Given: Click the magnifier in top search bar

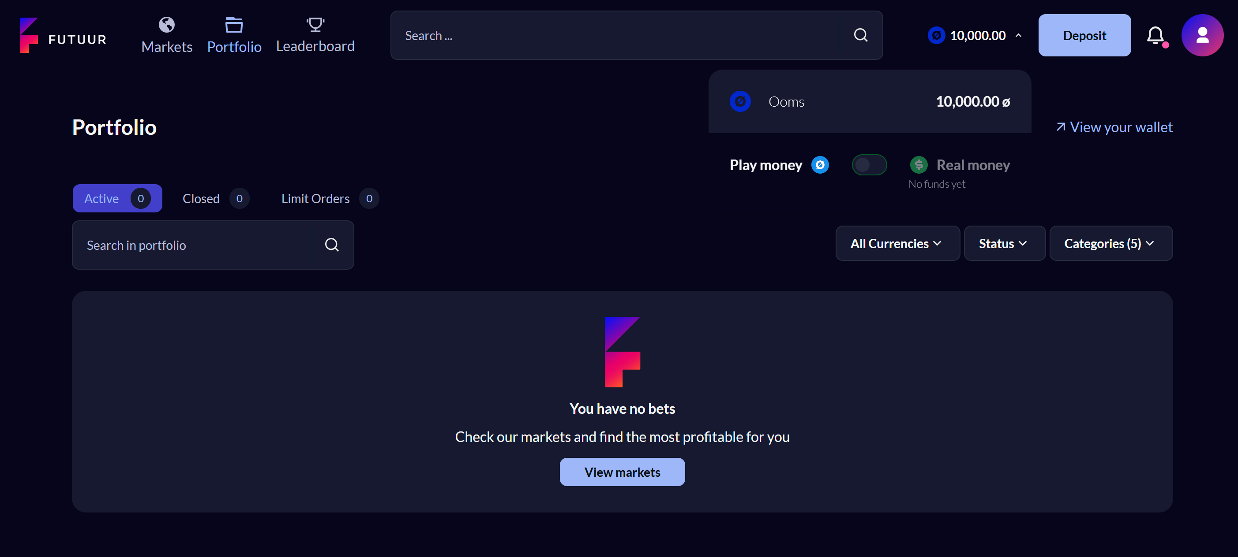Looking at the screenshot, I should pos(861,36).
